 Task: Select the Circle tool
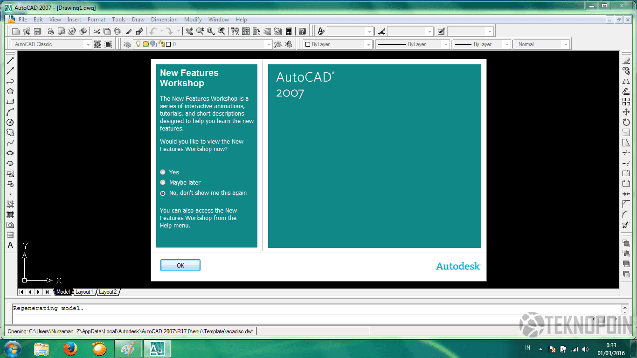point(10,122)
